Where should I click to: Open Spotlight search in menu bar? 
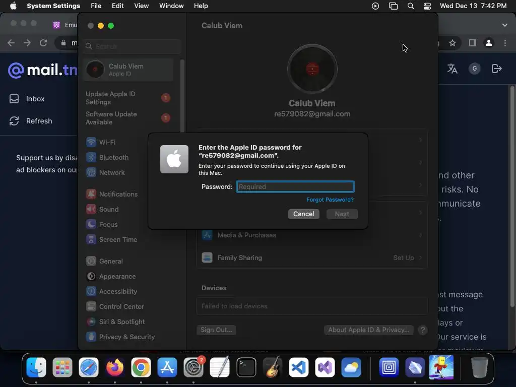click(410, 6)
